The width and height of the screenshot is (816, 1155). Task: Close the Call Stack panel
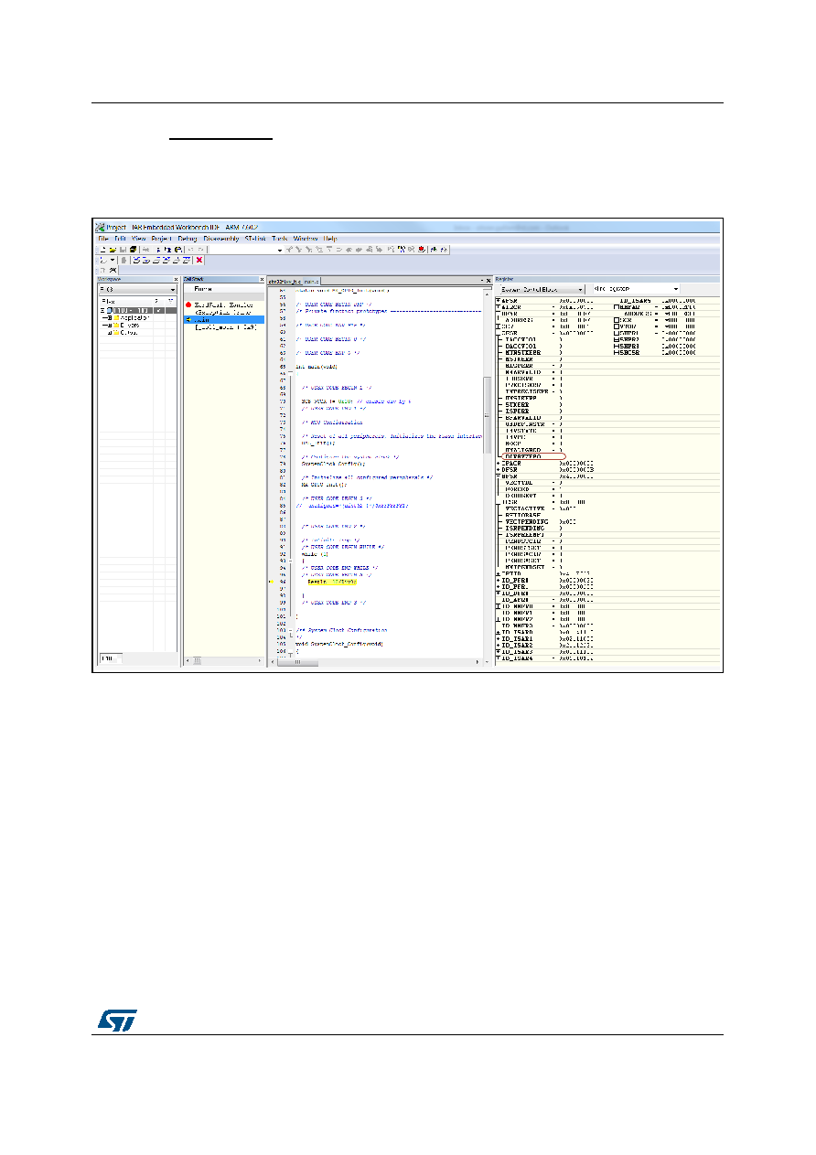[262, 280]
